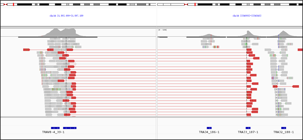Select the leftmost red read in left panel

coord(26,49)
